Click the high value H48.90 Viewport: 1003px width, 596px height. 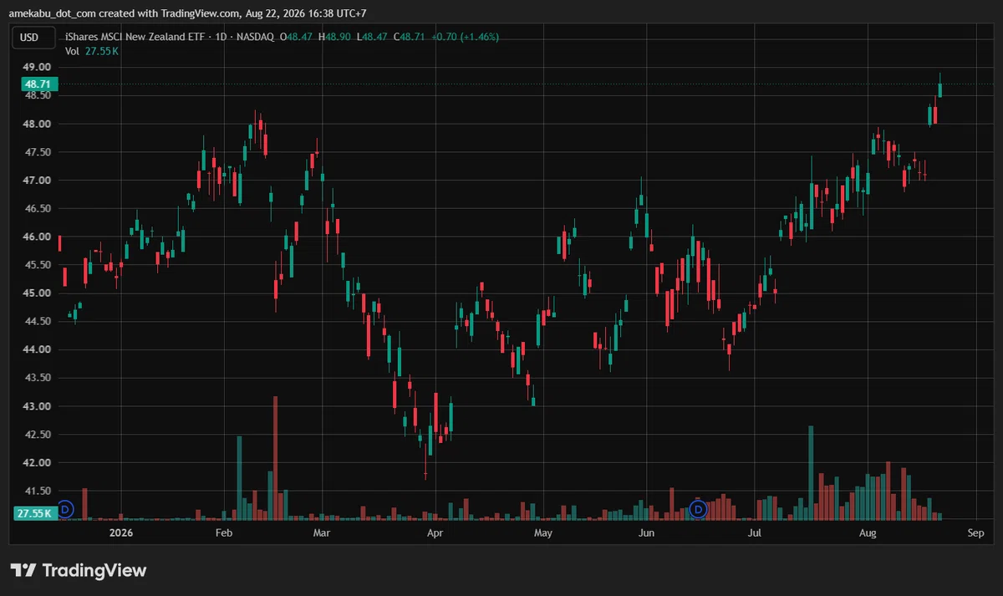click(335, 37)
